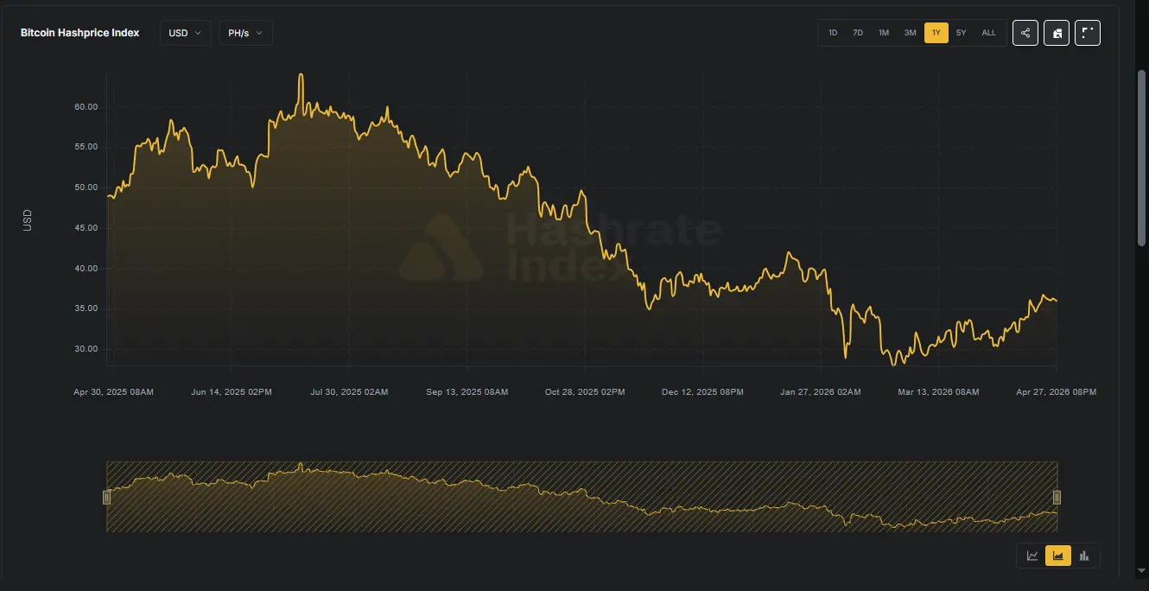The image size is (1149, 591).
Task: Switch to bar chart style
Action: point(1083,556)
